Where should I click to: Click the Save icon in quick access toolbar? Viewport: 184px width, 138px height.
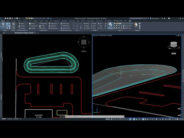point(10,18)
